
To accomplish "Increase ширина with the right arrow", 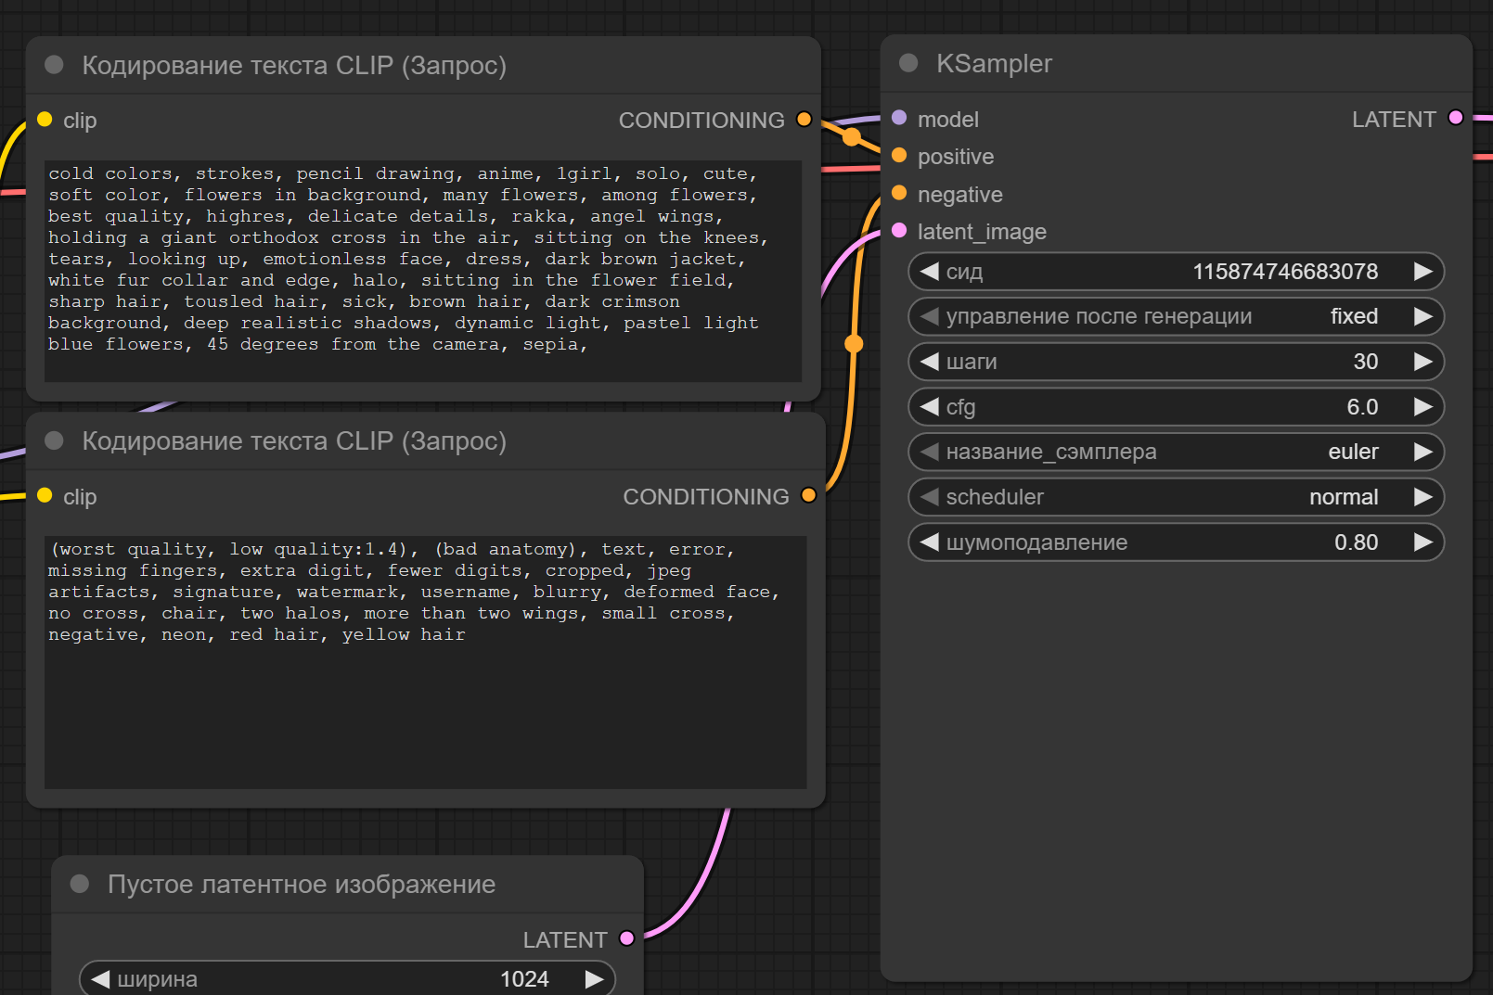I will tap(594, 979).
